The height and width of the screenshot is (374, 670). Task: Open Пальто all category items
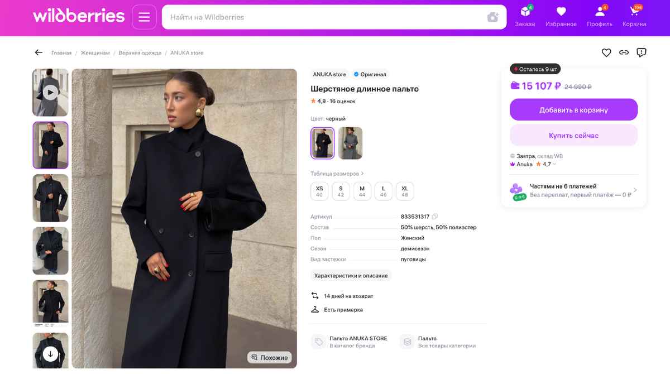(438, 342)
